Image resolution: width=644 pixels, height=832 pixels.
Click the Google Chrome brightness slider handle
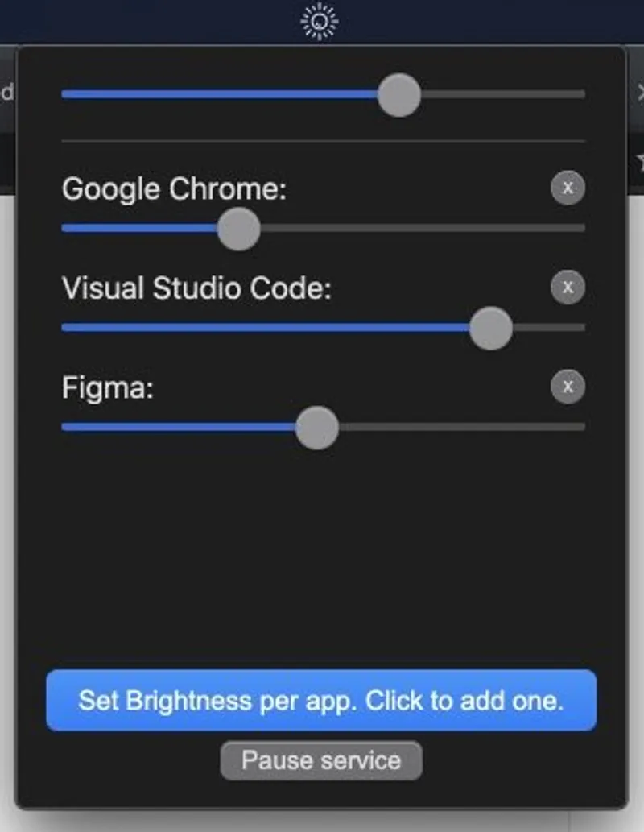click(x=238, y=229)
